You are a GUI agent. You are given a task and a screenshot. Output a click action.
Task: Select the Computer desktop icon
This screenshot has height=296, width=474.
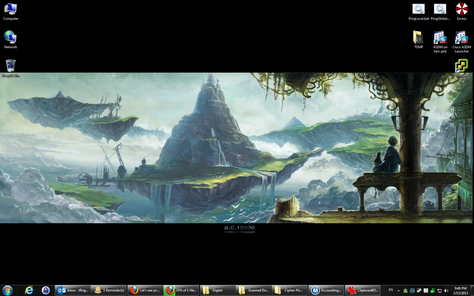[11, 12]
